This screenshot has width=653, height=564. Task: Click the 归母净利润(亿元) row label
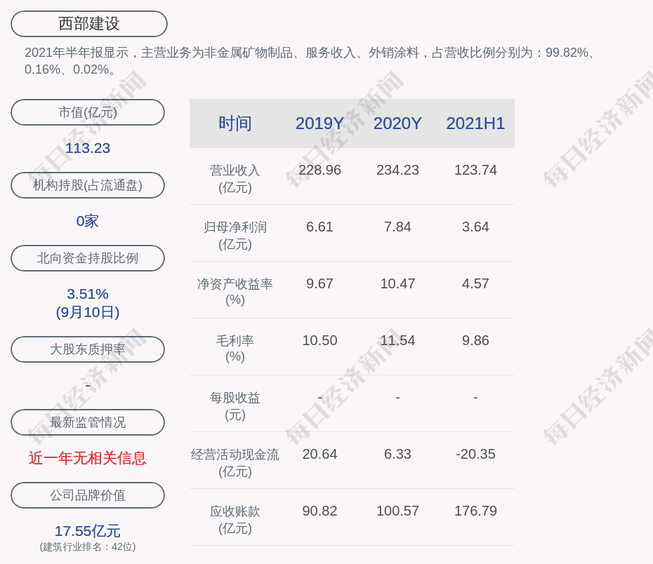tap(235, 236)
